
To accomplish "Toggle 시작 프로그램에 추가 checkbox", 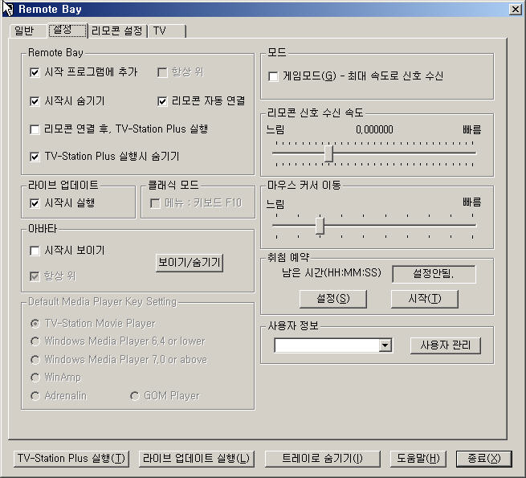I will (35, 72).
